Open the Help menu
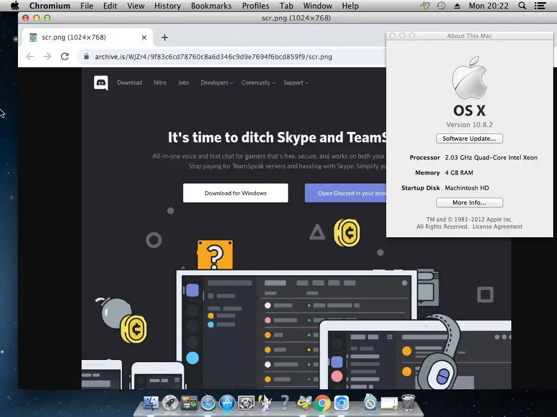The height and width of the screenshot is (417, 557). (x=350, y=6)
